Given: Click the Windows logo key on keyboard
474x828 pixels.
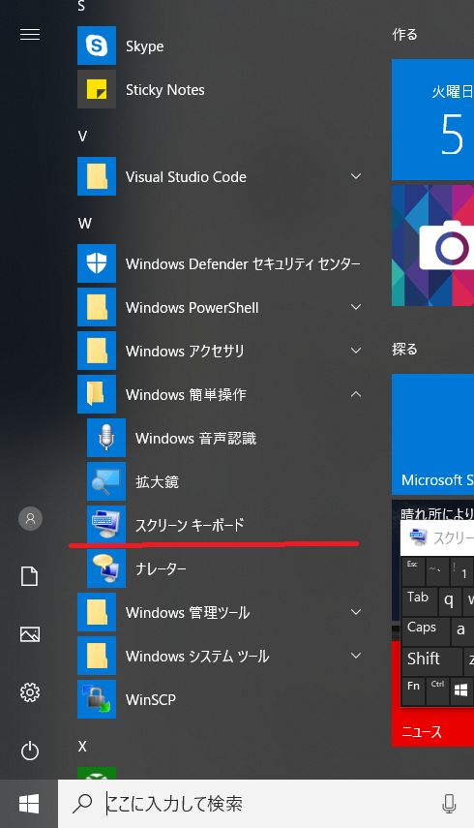Looking at the screenshot, I should 461,691.
